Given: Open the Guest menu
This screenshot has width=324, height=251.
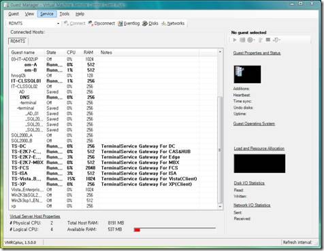Looking at the screenshot, I should (14, 14).
